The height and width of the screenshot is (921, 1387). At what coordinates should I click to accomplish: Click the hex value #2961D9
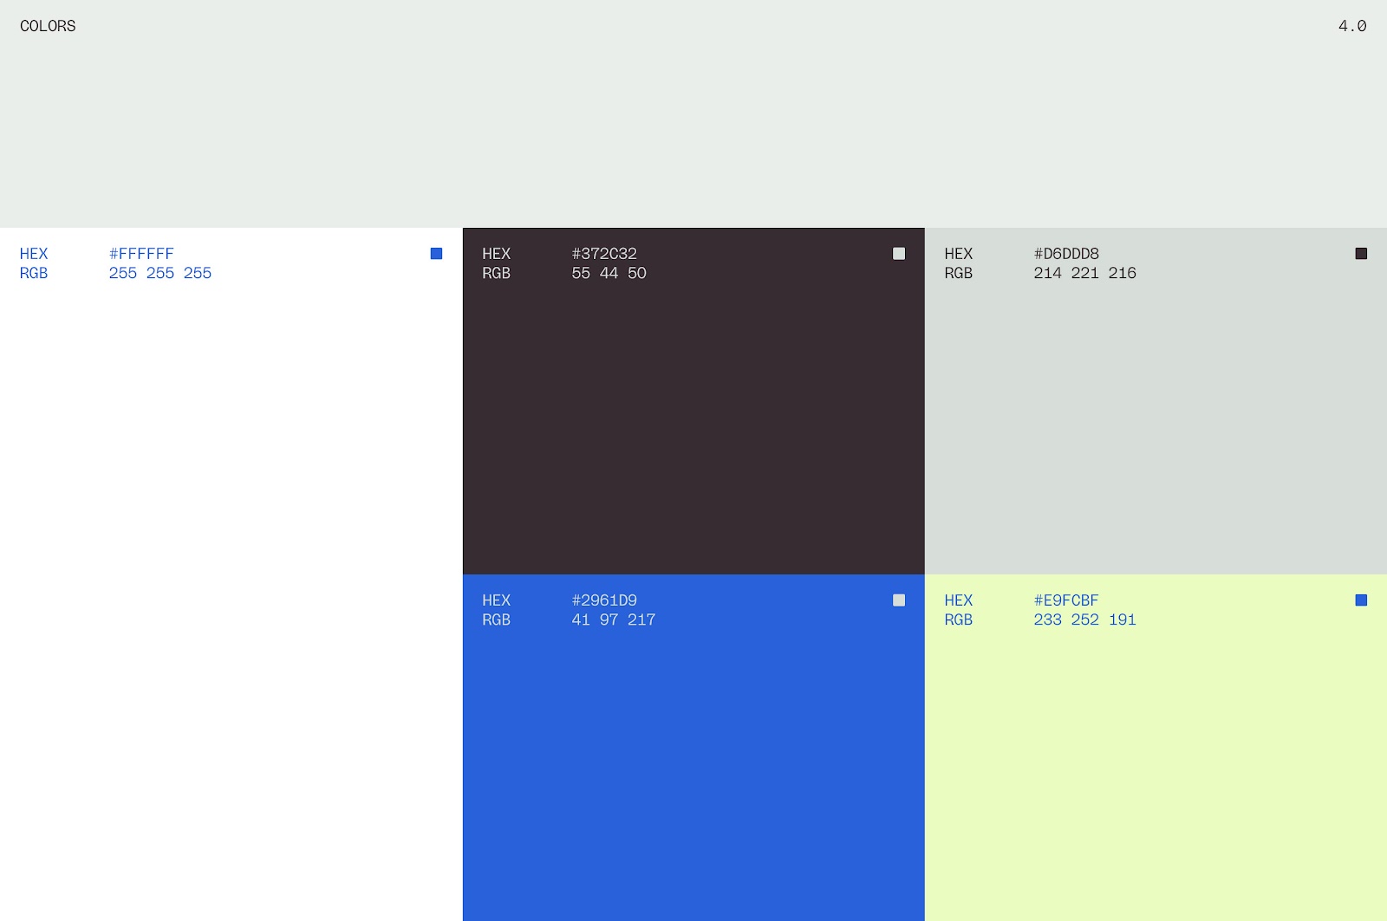click(604, 600)
